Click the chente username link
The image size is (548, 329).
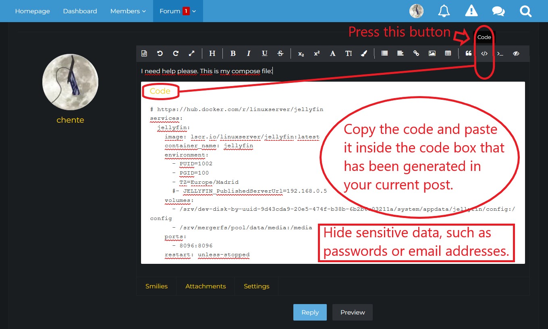pyautogui.click(x=70, y=120)
